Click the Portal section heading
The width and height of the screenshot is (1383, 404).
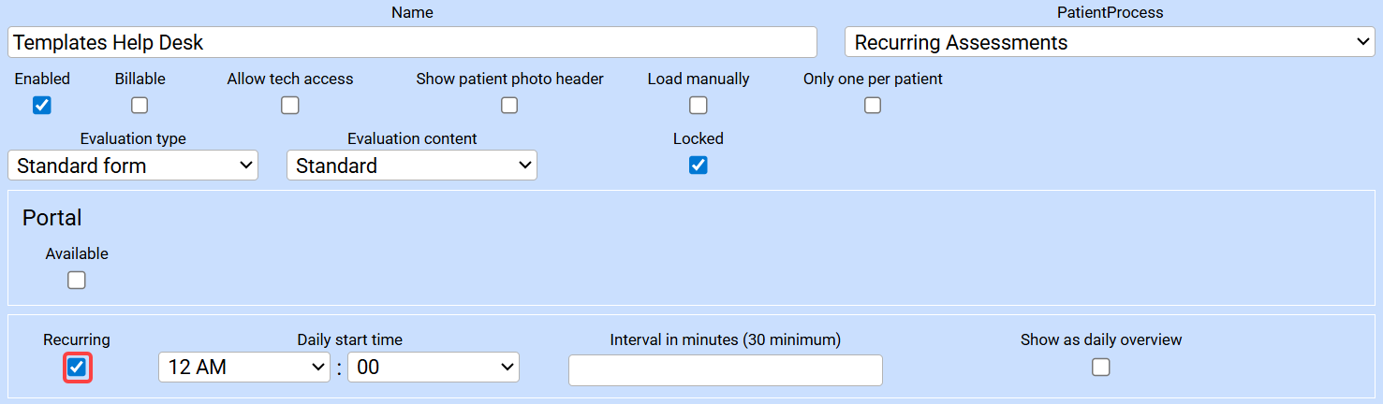click(52, 218)
